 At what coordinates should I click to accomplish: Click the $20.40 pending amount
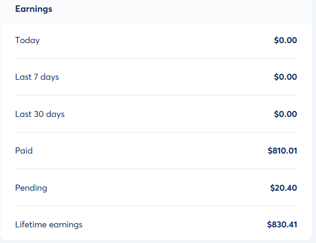pos(284,188)
